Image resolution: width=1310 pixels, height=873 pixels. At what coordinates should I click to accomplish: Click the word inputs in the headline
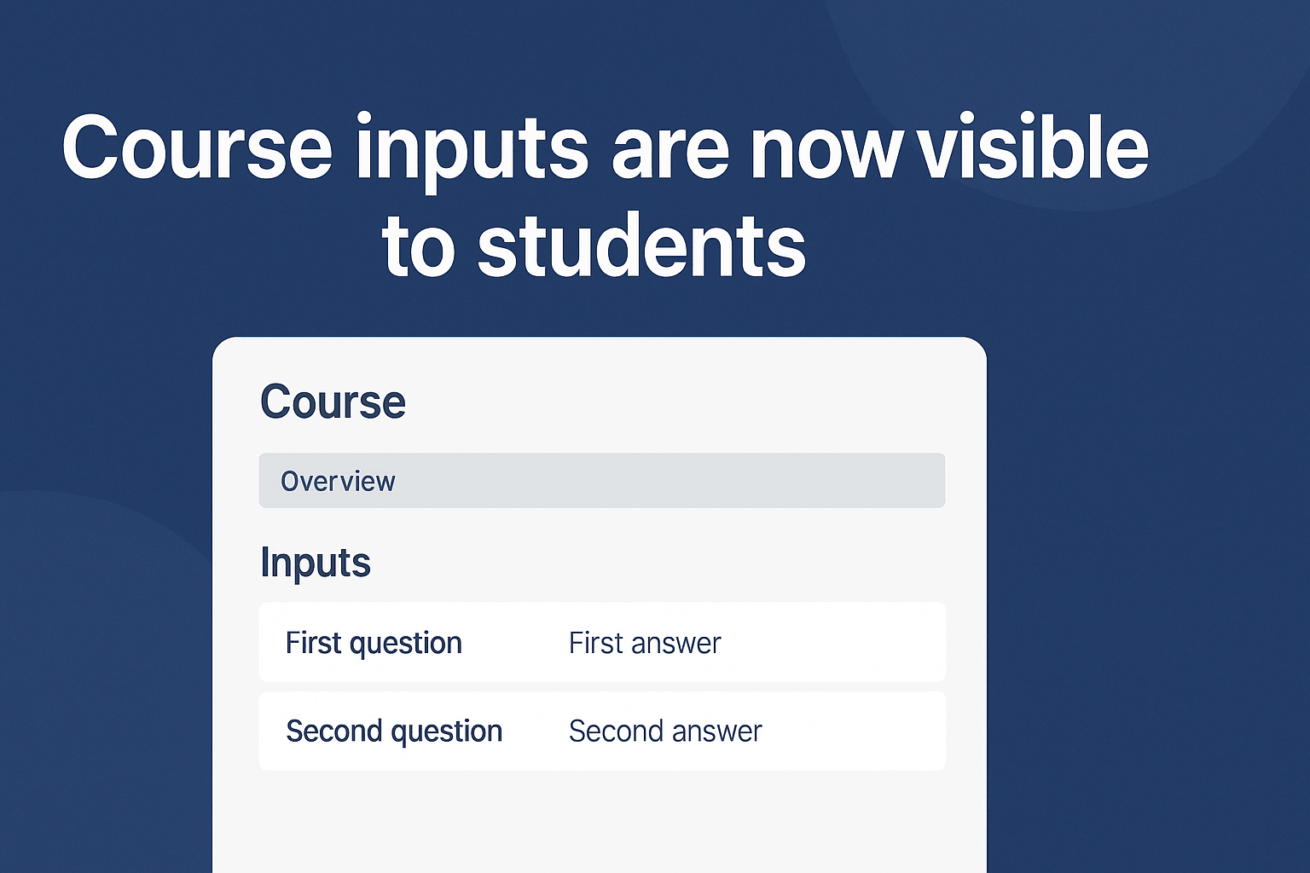click(x=472, y=152)
